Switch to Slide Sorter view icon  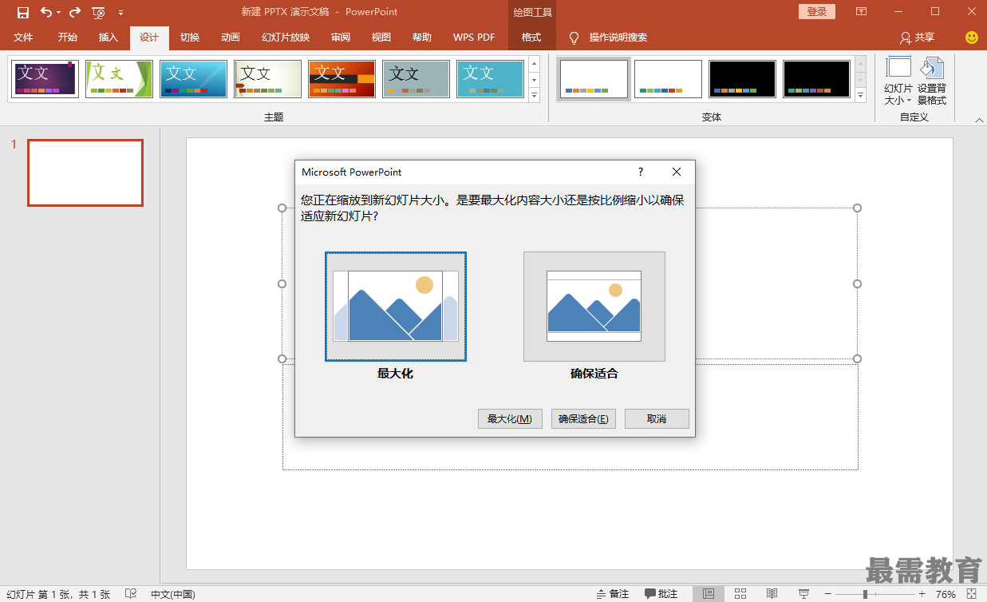coord(740,594)
